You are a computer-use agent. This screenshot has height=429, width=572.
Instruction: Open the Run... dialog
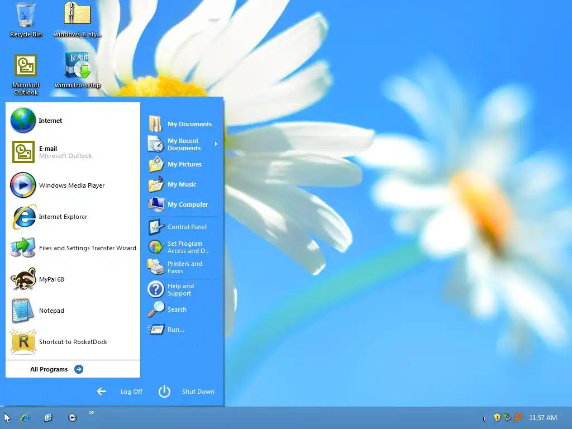pos(183,330)
